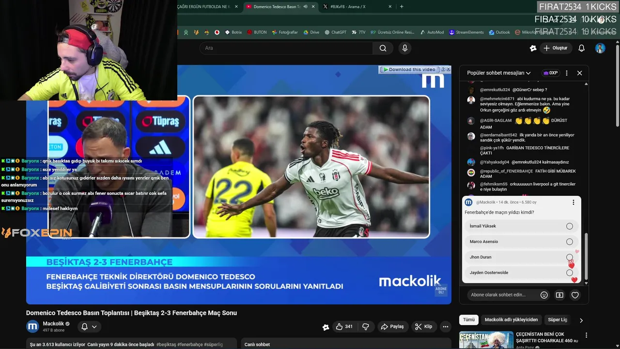
Task: Expand the Popüler sohbet mesajları dropdown
Action: coord(499,73)
